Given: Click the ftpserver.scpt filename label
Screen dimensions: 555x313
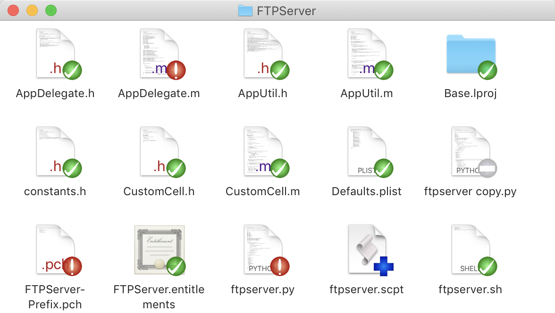Looking at the screenshot, I should pyautogui.click(x=367, y=289).
